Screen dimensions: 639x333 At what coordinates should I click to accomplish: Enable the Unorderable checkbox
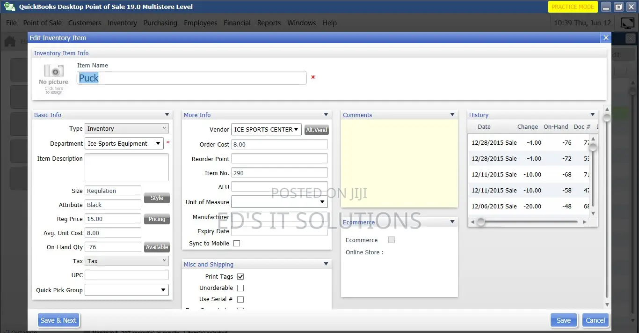240,288
